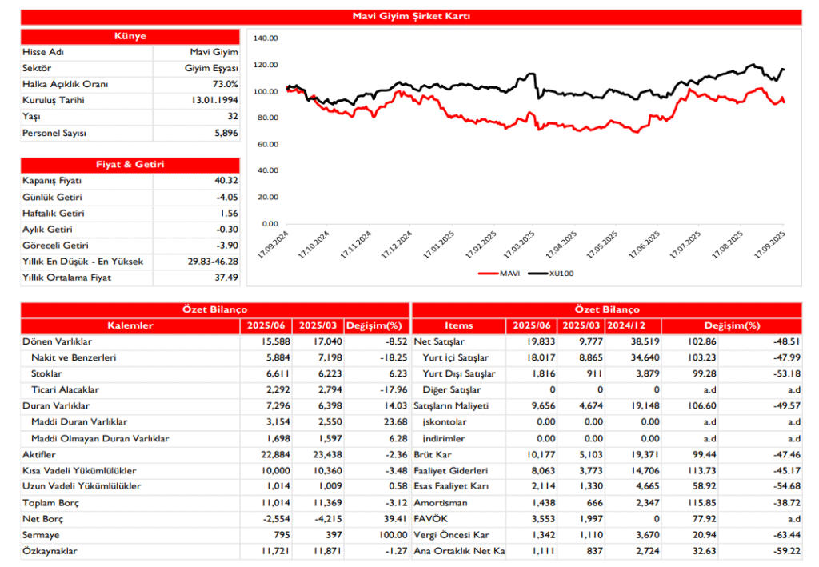Click the left Özet Bilanço header
The height and width of the screenshot is (567, 819).
tap(213, 309)
